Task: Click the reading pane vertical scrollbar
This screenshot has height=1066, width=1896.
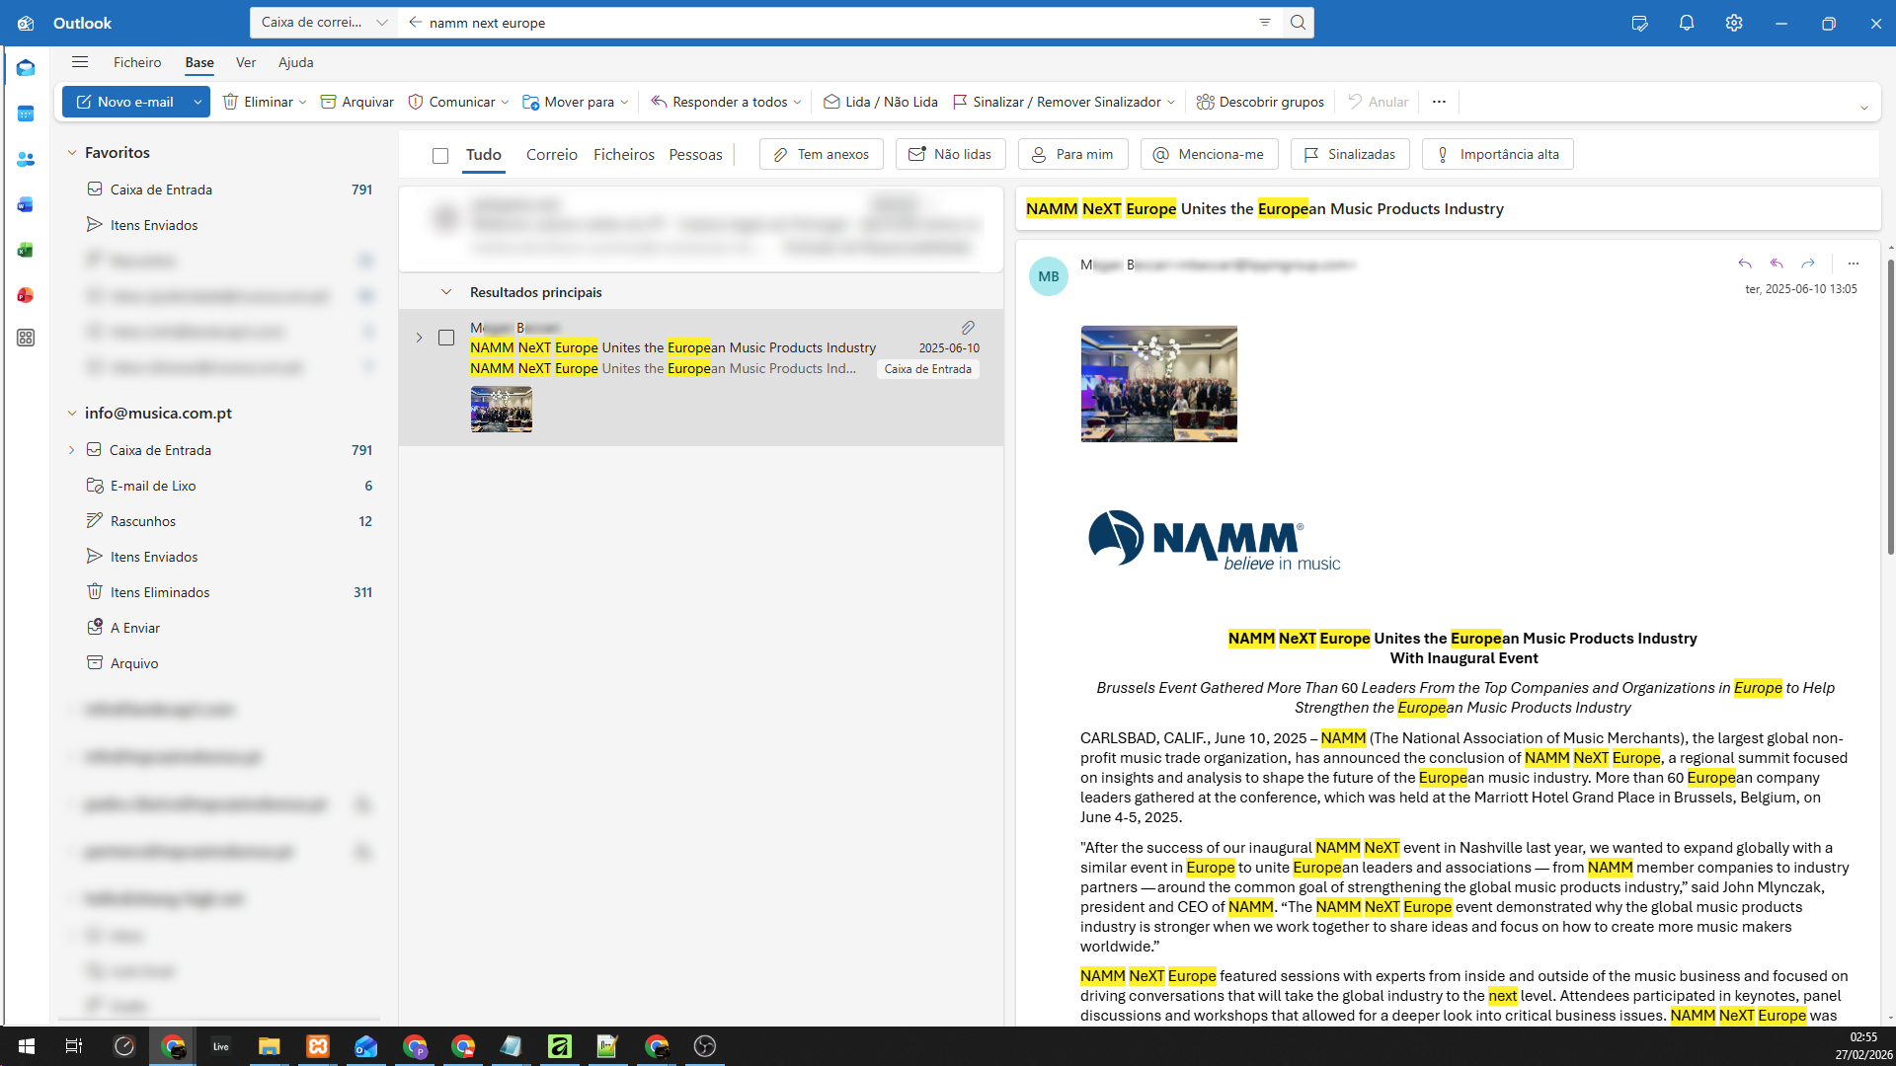Action: (x=1890, y=405)
